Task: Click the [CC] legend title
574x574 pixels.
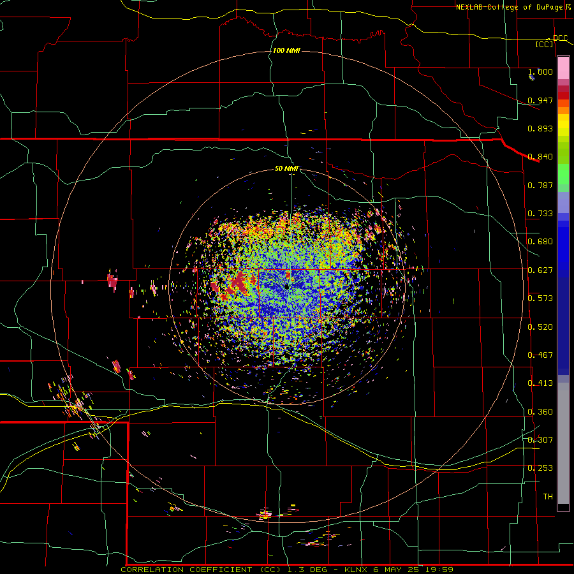Action: [x=545, y=44]
